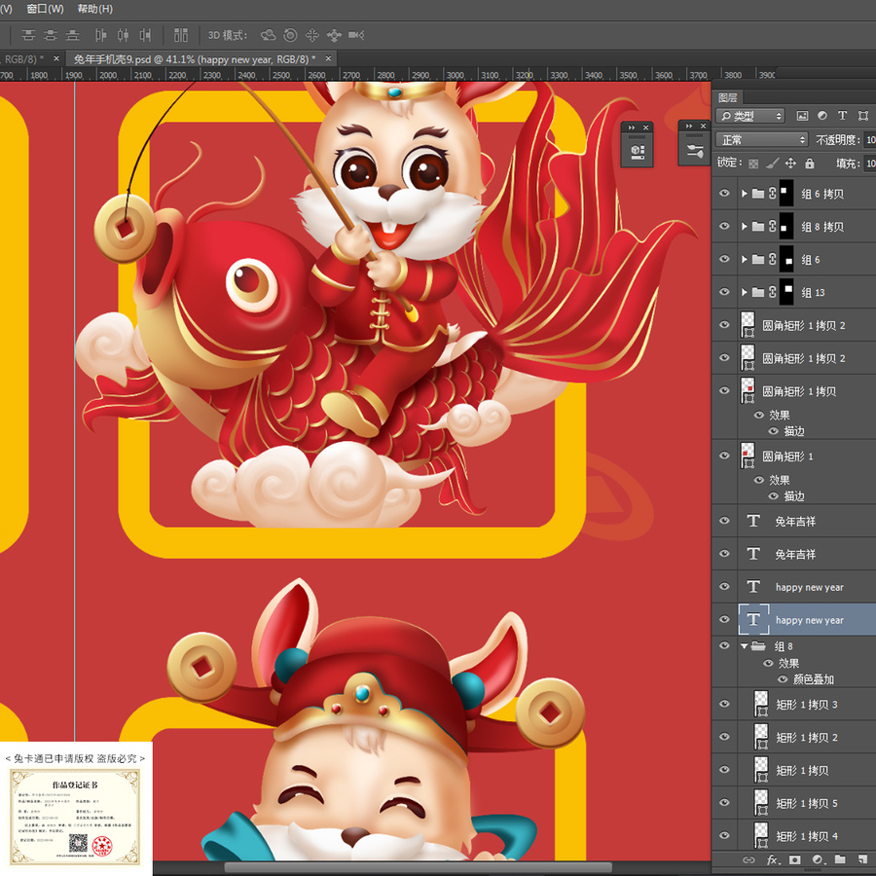876x876 pixels.
Task: Expand the 组 6 拷贝 group
Action: (745, 194)
